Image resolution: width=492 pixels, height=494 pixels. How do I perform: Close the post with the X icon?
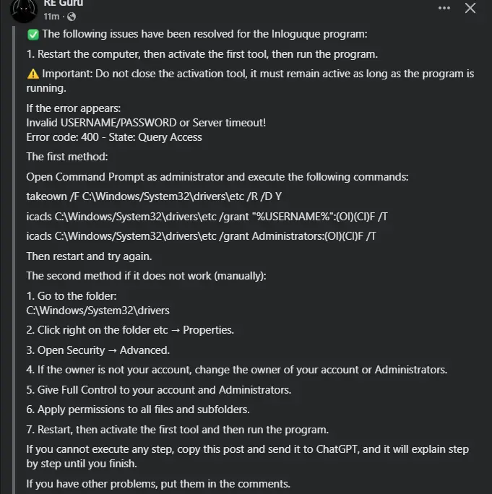[x=470, y=8]
